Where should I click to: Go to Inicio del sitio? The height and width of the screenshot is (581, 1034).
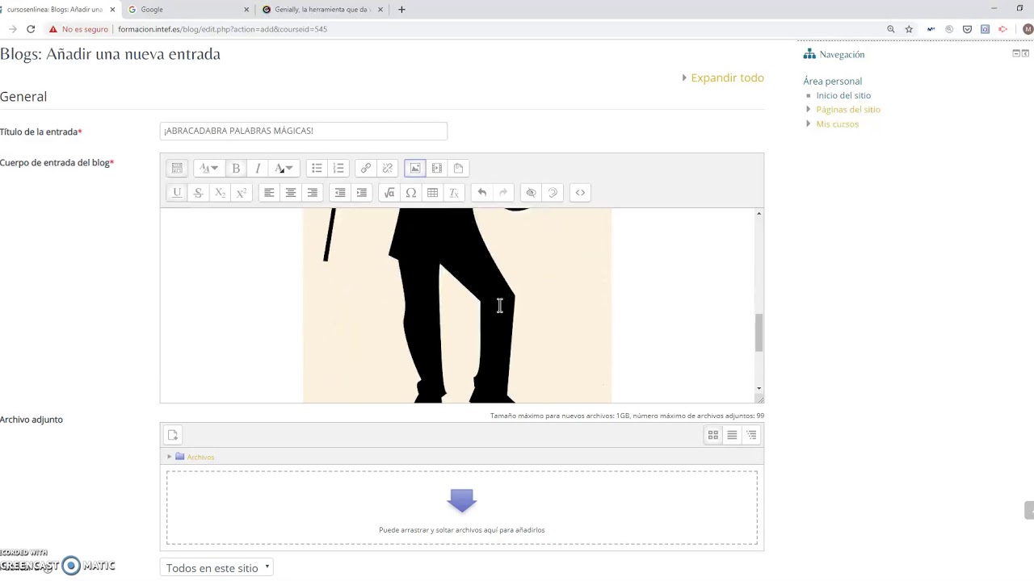tap(843, 95)
